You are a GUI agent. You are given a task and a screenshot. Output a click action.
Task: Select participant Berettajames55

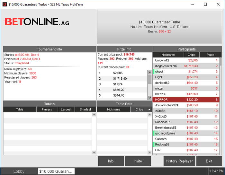pos(186,127)
